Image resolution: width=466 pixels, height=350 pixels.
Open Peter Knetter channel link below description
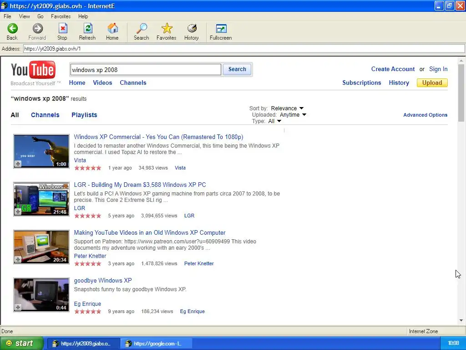pyautogui.click(x=90, y=256)
